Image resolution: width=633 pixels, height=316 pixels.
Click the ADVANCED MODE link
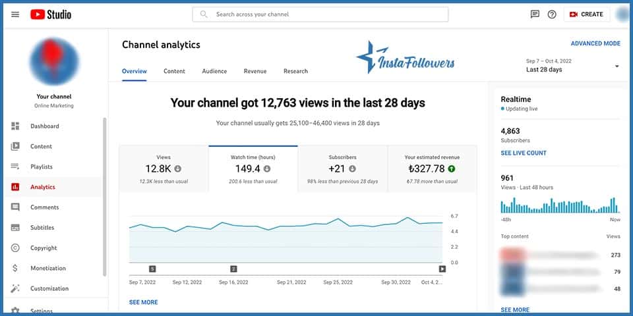point(595,43)
